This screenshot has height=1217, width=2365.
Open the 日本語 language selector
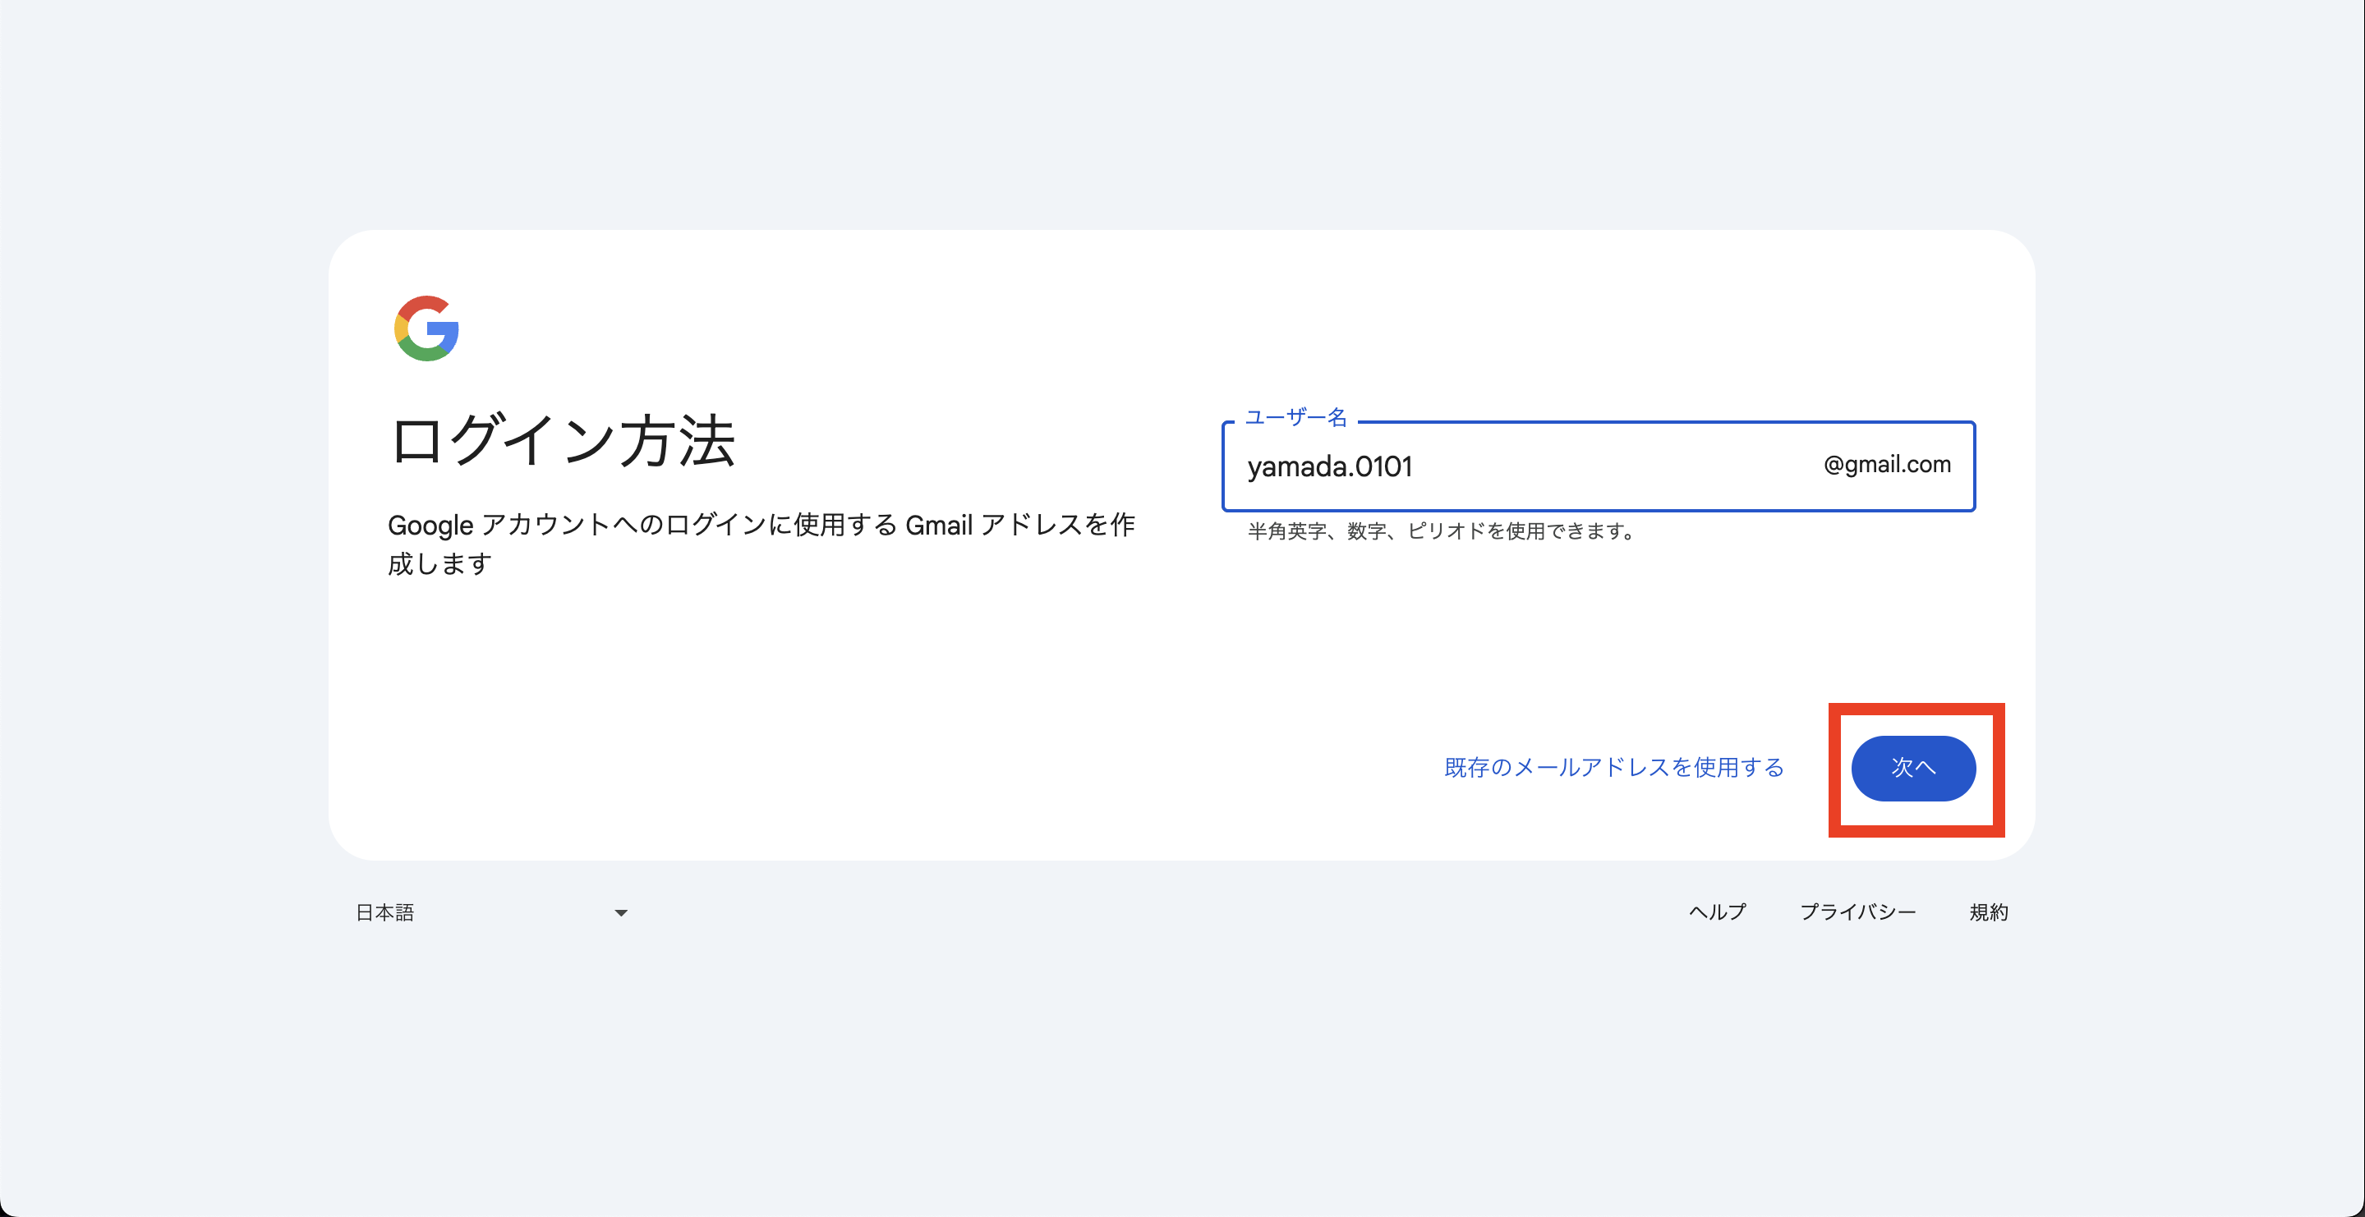pyautogui.click(x=385, y=912)
